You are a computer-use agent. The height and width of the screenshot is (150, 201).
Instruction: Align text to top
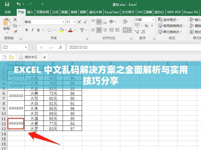coord(93,21)
